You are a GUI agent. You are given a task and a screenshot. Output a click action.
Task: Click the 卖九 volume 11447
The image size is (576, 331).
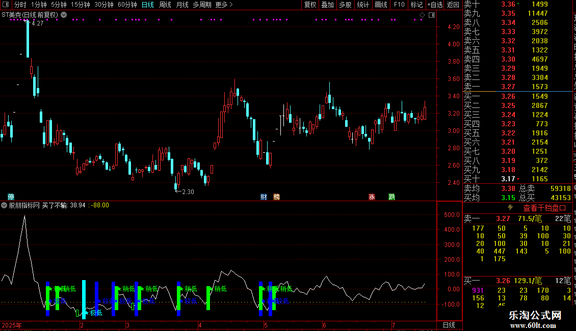tap(537, 13)
